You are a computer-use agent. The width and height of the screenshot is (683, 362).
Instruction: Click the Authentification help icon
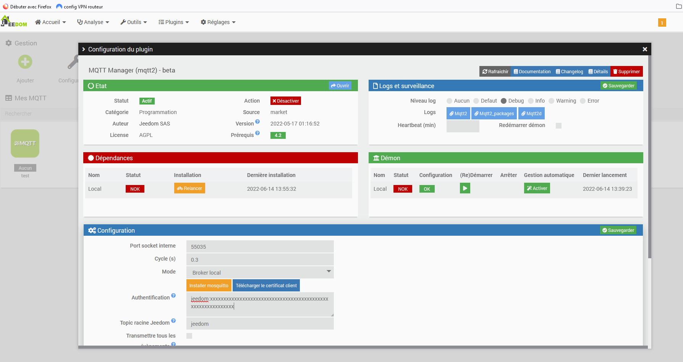(x=173, y=296)
